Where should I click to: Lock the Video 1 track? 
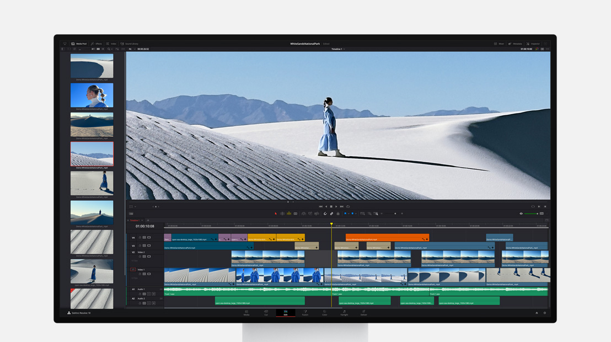click(x=140, y=273)
